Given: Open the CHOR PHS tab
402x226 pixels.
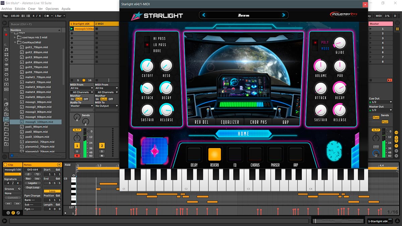Looking at the screenshot, I should pos(258,122).
